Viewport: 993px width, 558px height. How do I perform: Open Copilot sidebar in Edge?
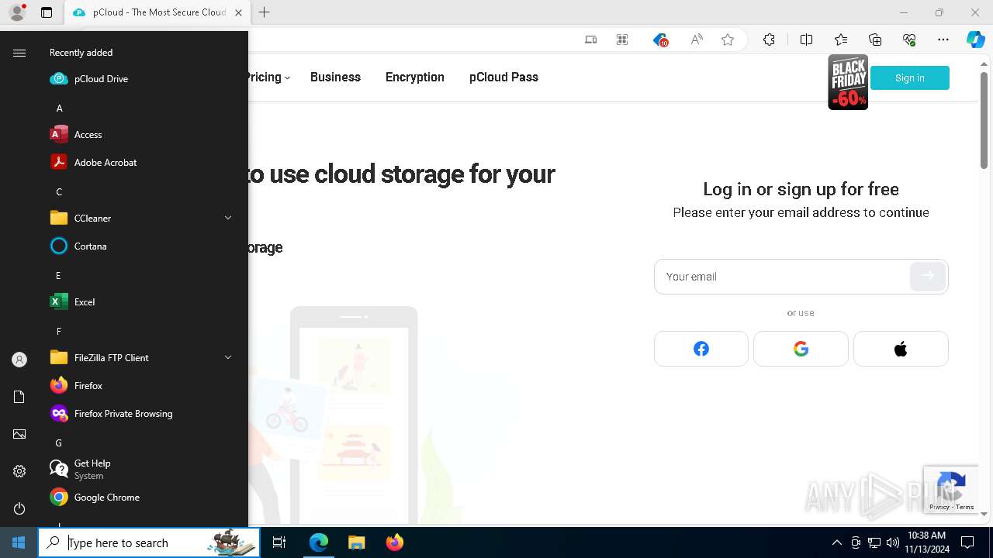point(976,40)
